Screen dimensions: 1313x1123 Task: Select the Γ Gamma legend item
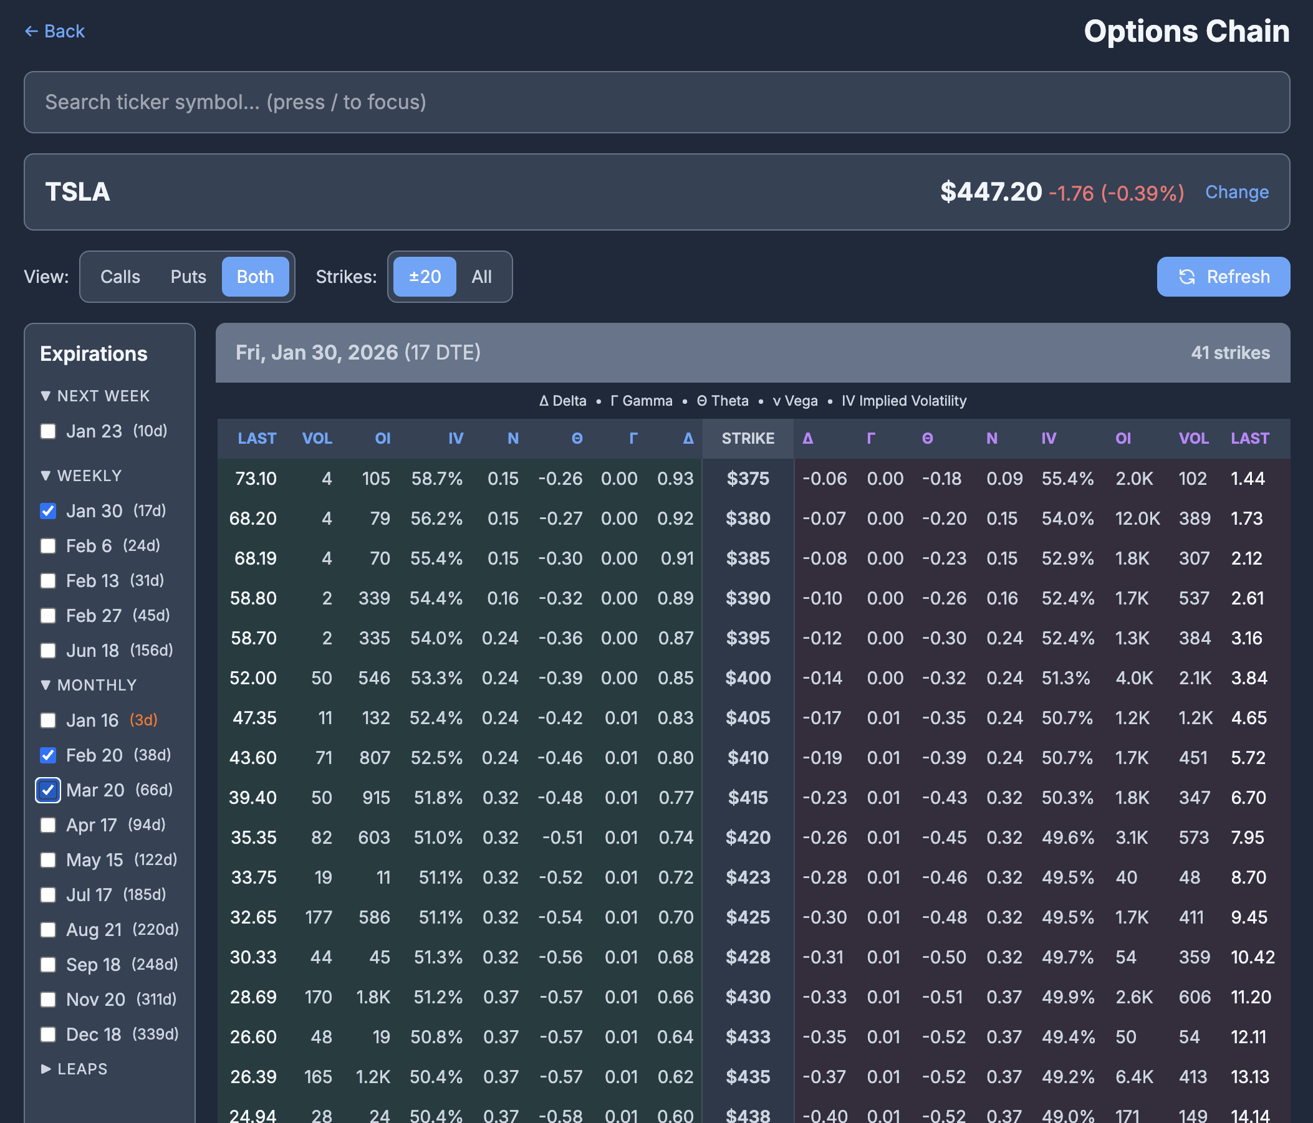click(642, 401)
